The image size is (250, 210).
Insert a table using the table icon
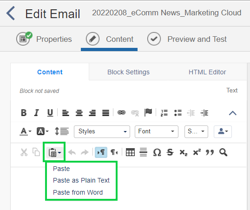pos(130,152)
